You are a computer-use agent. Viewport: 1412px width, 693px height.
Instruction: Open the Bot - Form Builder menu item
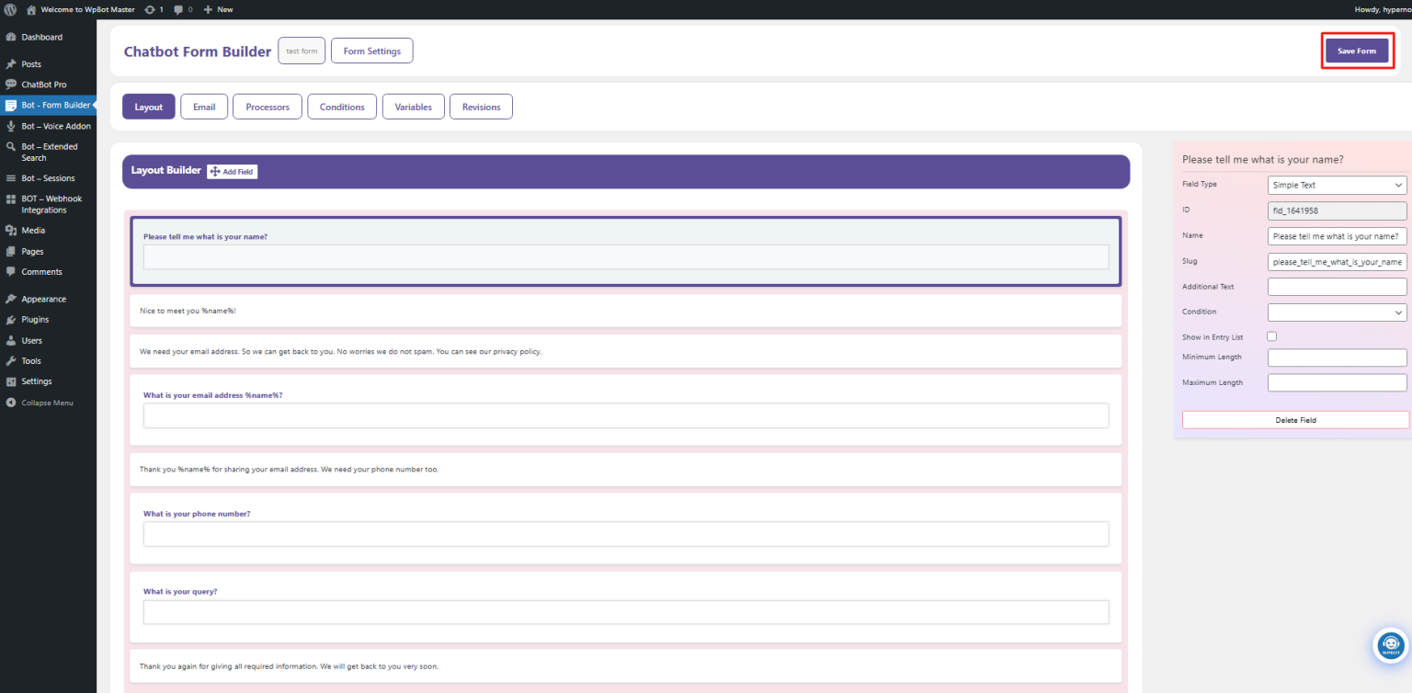[48, 105]
